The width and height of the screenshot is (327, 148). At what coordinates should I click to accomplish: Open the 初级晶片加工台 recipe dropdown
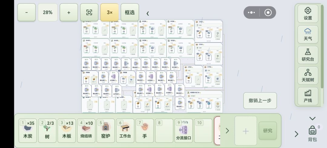204,96
